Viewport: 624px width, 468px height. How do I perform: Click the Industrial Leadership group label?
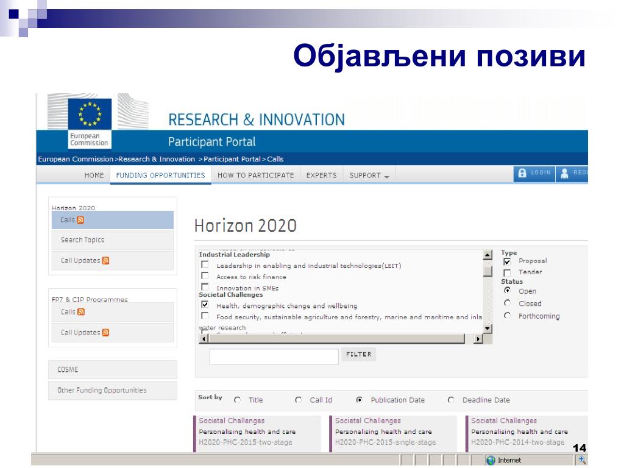click(x=235, y=255)
